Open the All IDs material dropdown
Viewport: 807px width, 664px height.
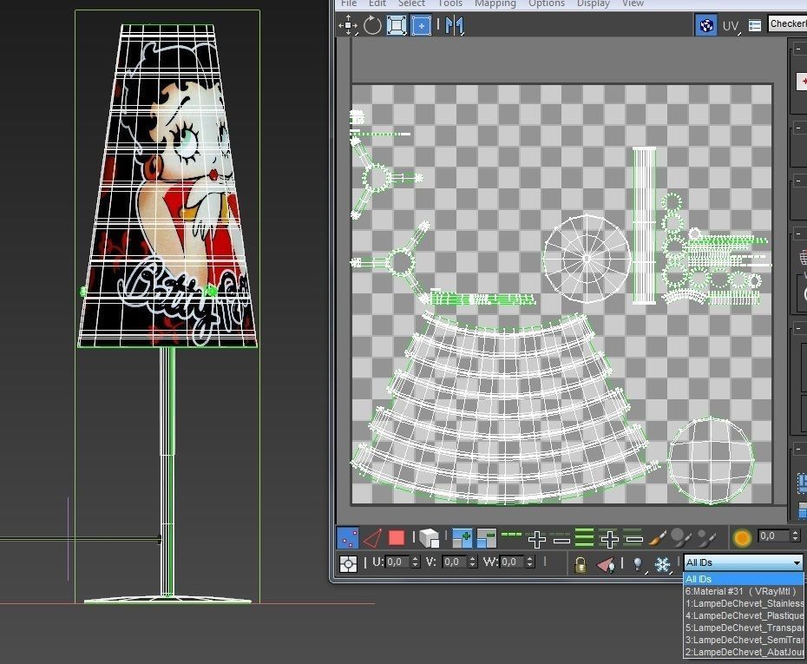(743, 562)
